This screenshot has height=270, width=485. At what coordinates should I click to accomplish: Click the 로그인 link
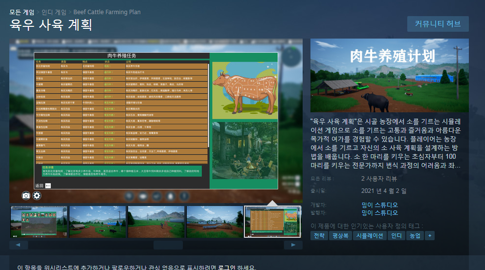[x=226, y=267]
